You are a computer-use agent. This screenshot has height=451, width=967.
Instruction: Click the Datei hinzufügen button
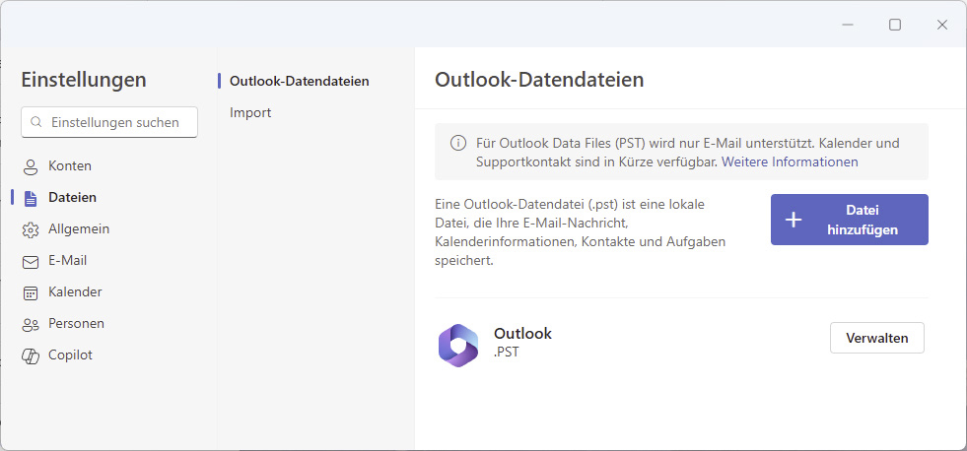click(850, 220)
